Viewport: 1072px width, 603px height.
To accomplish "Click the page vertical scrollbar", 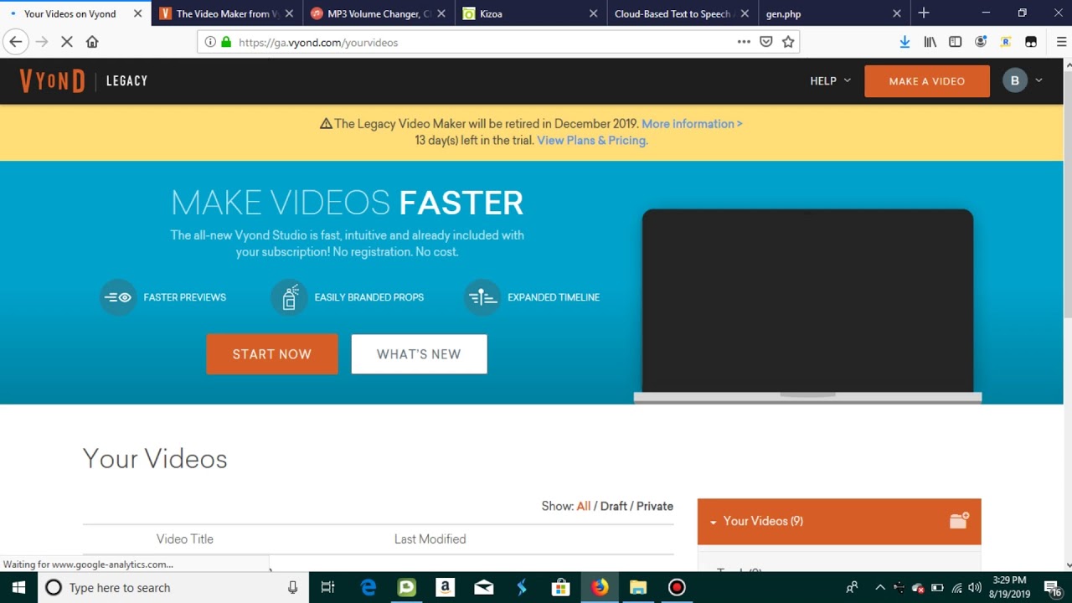I will point(1067,193).
